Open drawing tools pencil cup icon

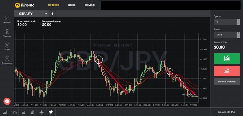(32, 112)
